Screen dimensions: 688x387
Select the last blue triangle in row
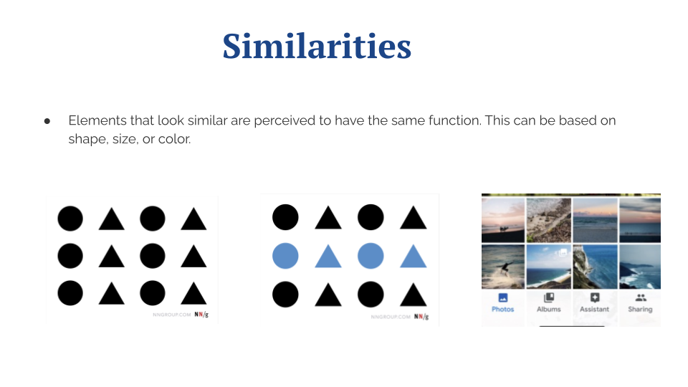coord(414,257)
